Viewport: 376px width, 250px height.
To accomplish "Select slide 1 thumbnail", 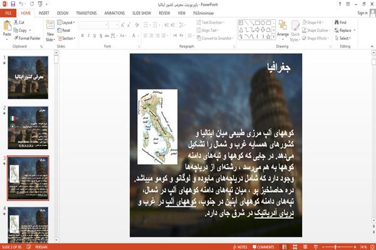I will [x=28, y=78].
